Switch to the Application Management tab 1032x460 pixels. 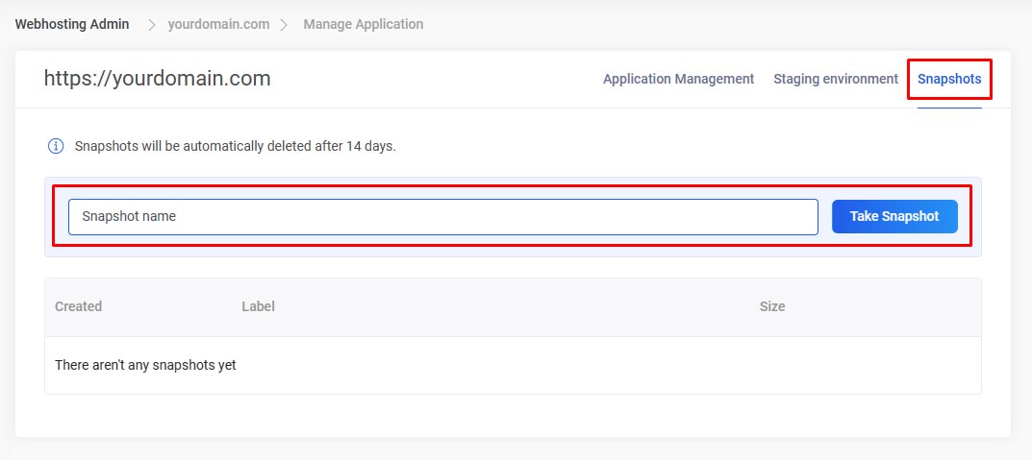tap(678, 79)
